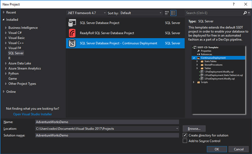Expand the Visual F# node
This screenshot has width=252, height=154.
click(6, 48)
